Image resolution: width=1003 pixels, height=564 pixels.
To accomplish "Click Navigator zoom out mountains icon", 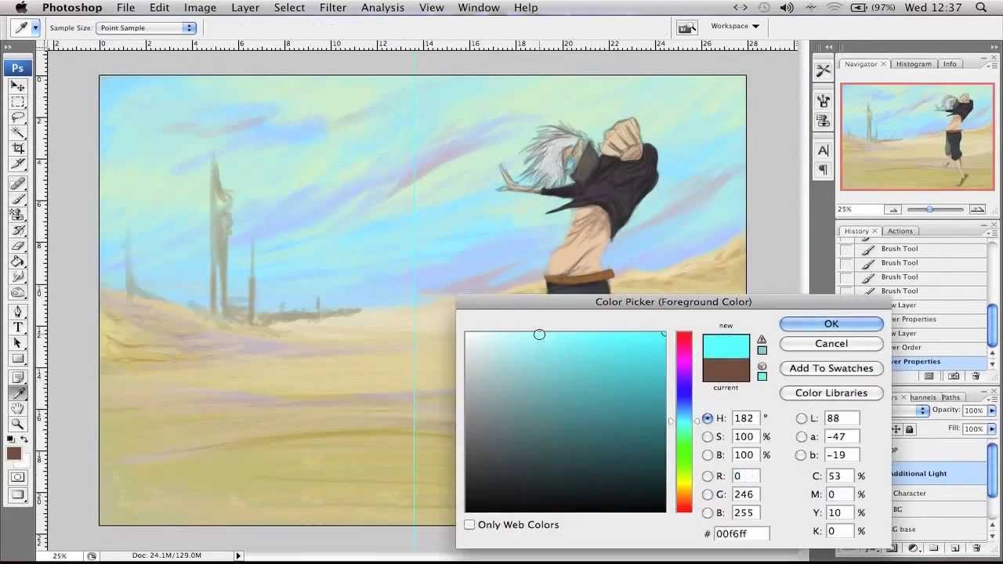I will coord(893,209).
